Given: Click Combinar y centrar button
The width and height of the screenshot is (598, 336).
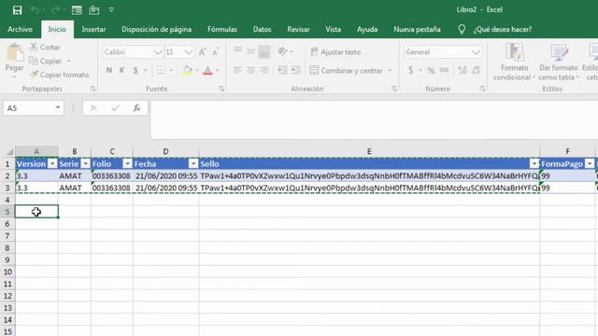Looking at the screenshot, I should (346, 71).
